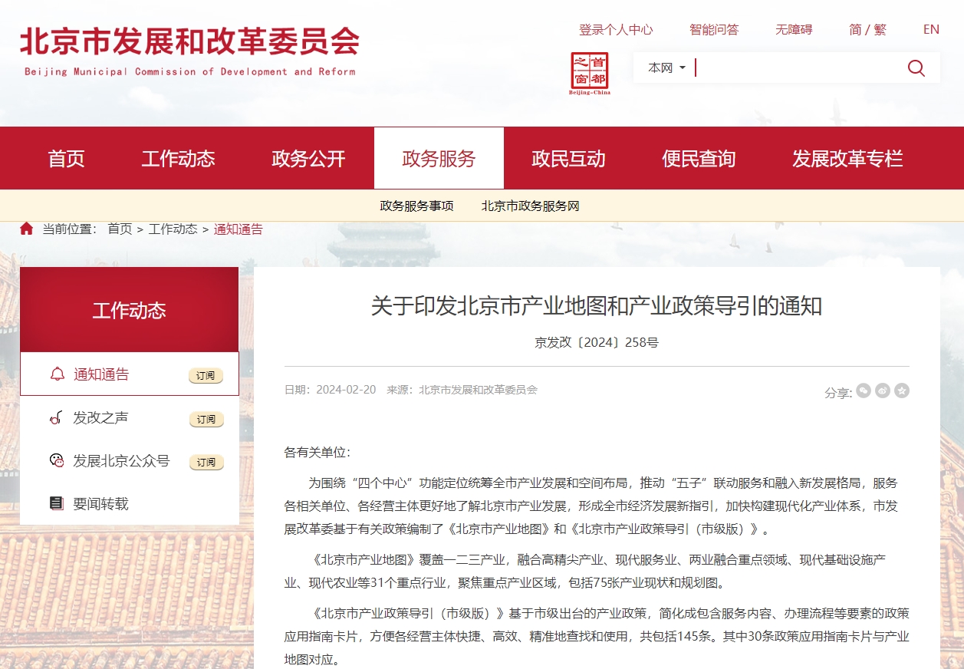The width and height of the screenshot is (964, 669).
Task: Enable accessibility mode via 无障碍
Action: point(793,29)
